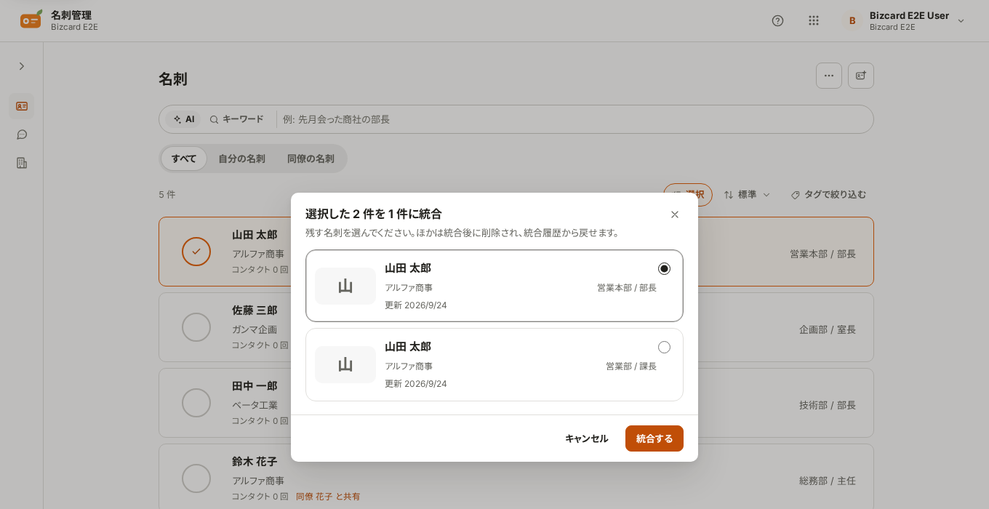Screen dimensions: 989x509
Task: Open the 標準 sort dropdown
Action: [747, 195]
